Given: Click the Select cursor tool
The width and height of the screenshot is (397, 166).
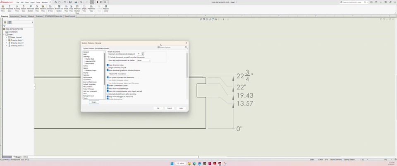Looking at the screenshot, I should (x=92, y=2).
